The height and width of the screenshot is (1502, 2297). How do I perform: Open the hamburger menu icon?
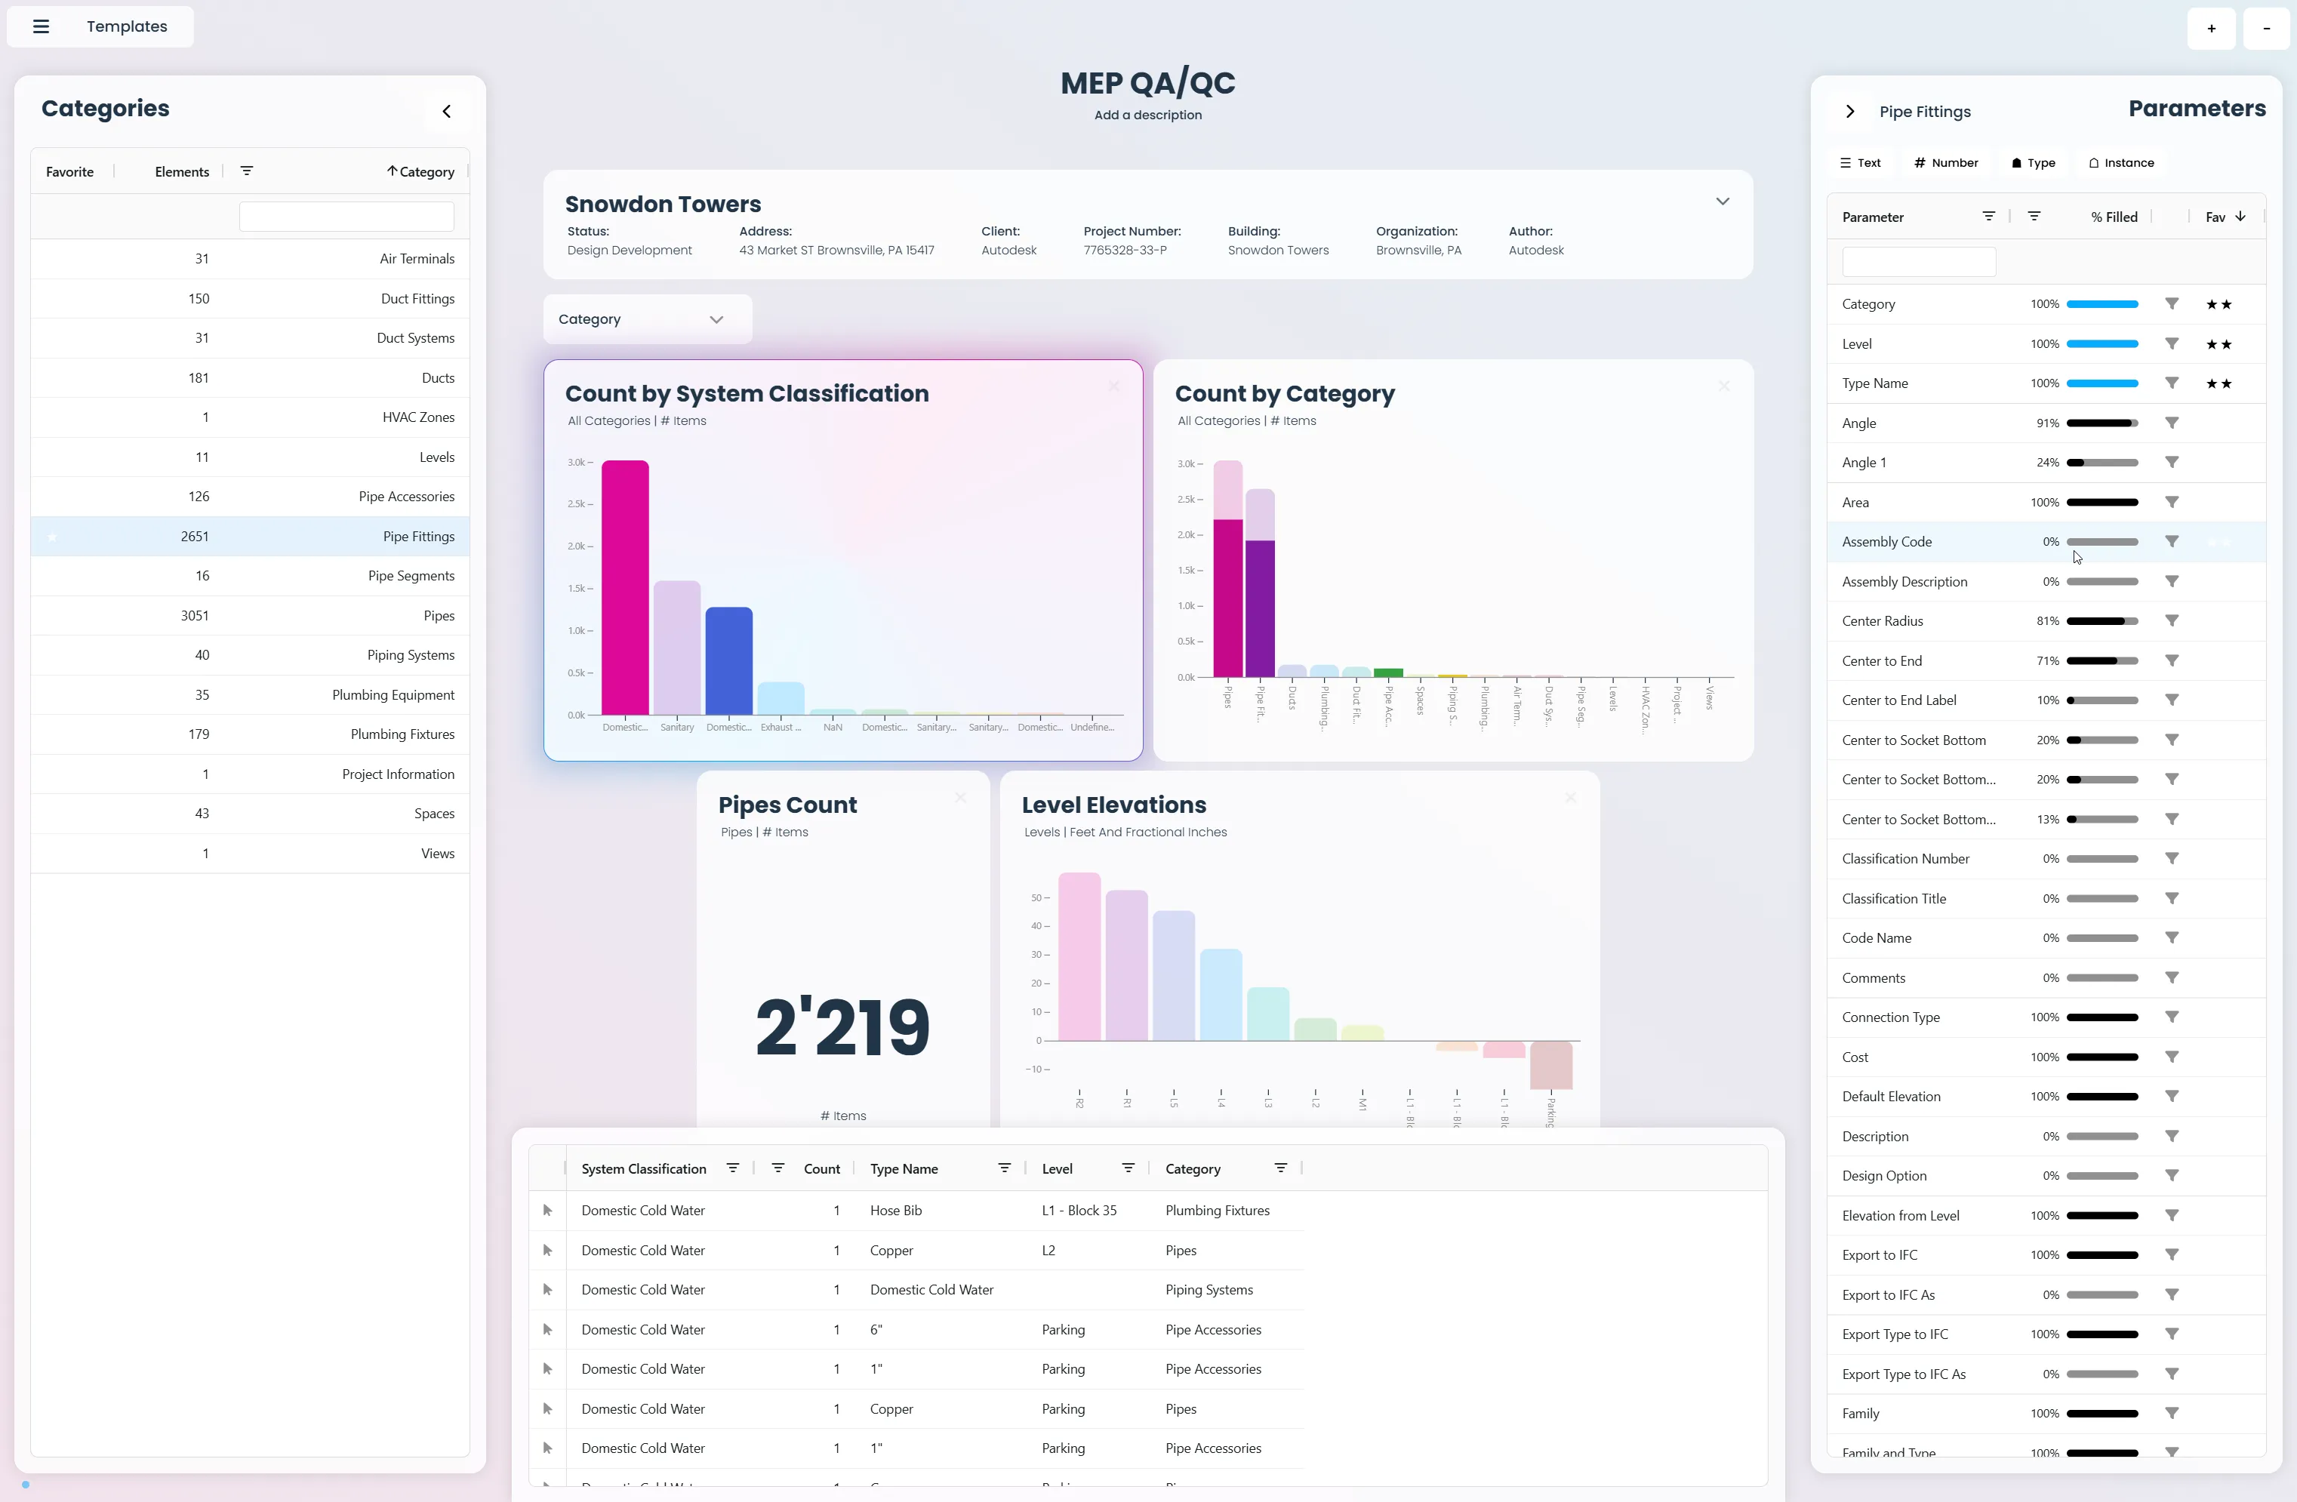point(41,26)
